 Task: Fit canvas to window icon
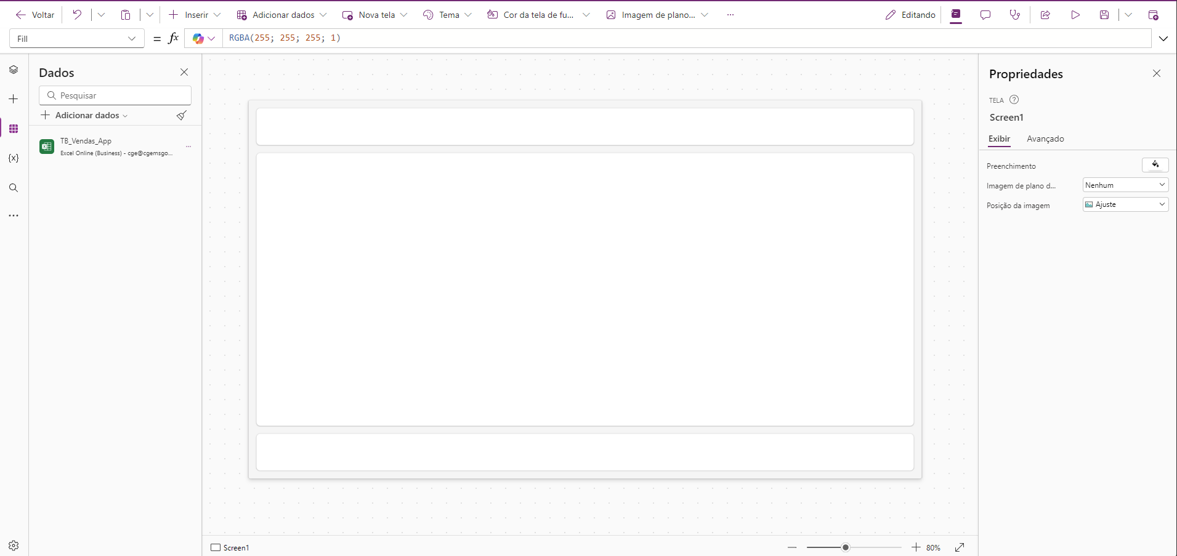960,547
